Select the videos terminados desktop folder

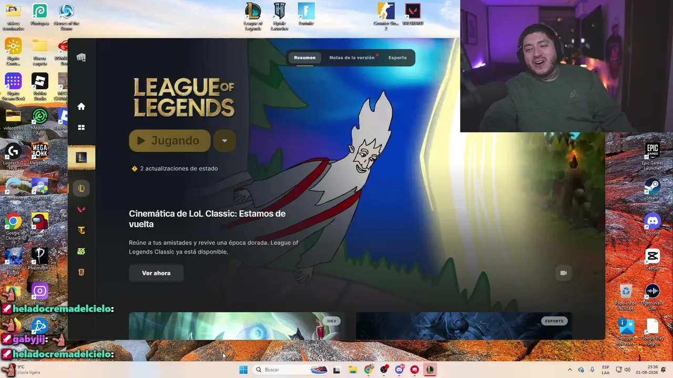pos(13,17)
